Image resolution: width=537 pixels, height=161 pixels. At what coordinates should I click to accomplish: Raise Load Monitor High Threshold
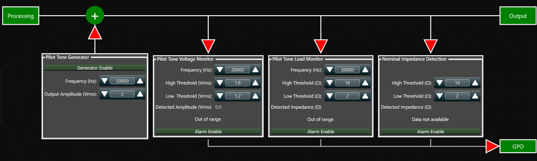pyautogui.click(x=365, y=83)
